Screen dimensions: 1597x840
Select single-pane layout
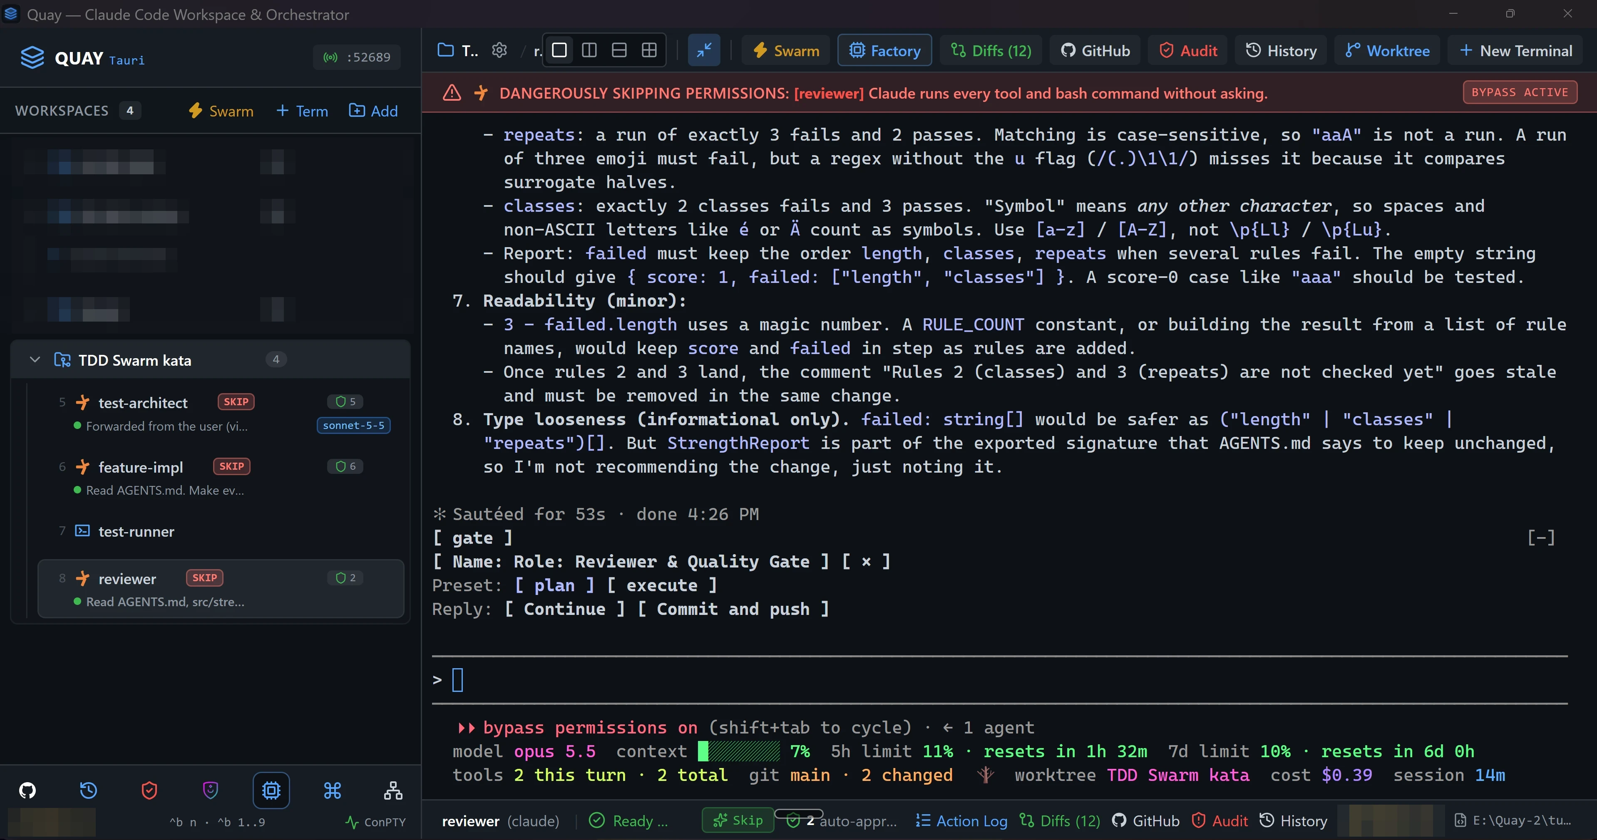(x=559, y=50)
